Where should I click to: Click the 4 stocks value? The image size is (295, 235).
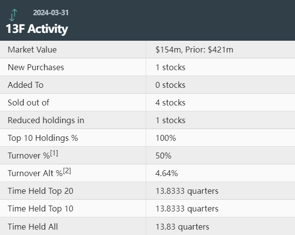pyautogui.click(x=170, y=103)
